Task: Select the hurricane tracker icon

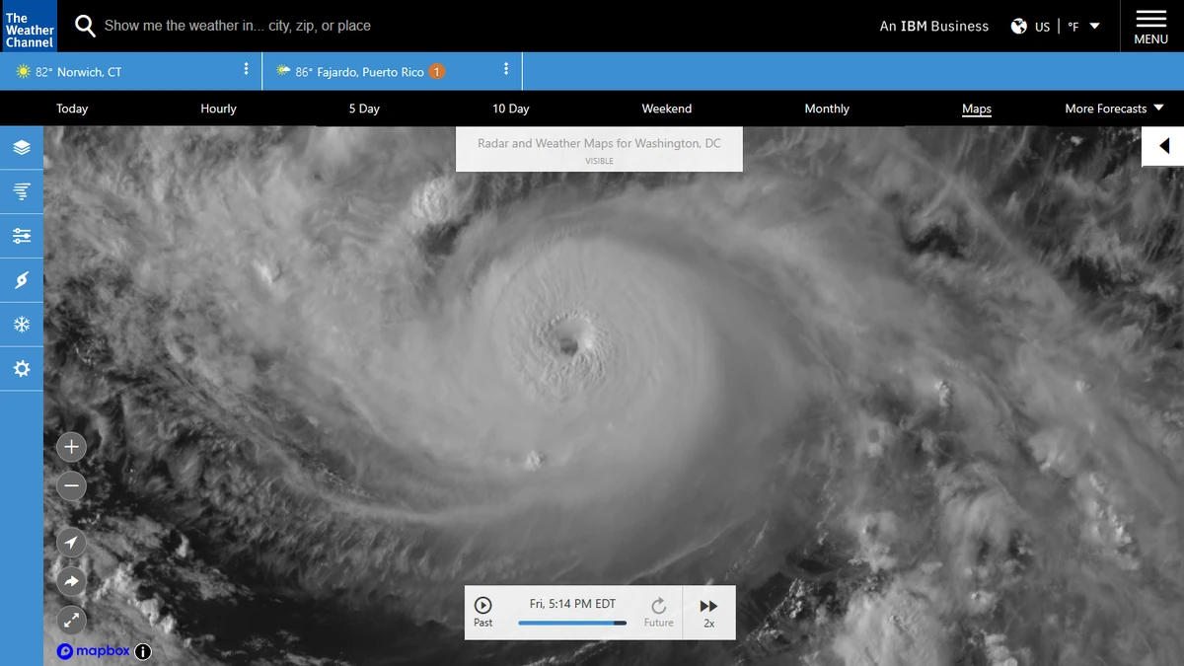Action: [21, 280]
